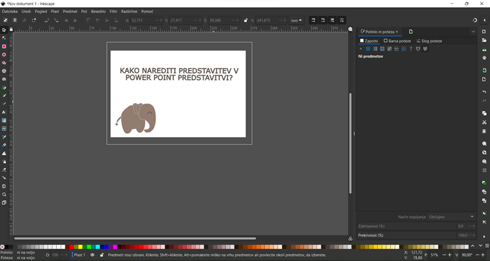Click the Zoom selection icon
The width and height of the screenshot is (490, 261).
click(x=484, y=144)
